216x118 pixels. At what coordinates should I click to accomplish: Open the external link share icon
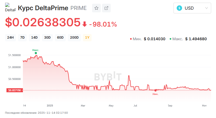tap(106, 8)
